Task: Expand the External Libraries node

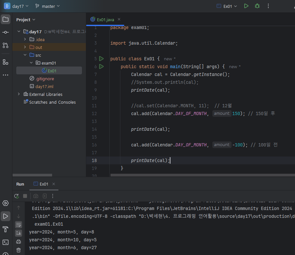Action: tap(19, 94)
